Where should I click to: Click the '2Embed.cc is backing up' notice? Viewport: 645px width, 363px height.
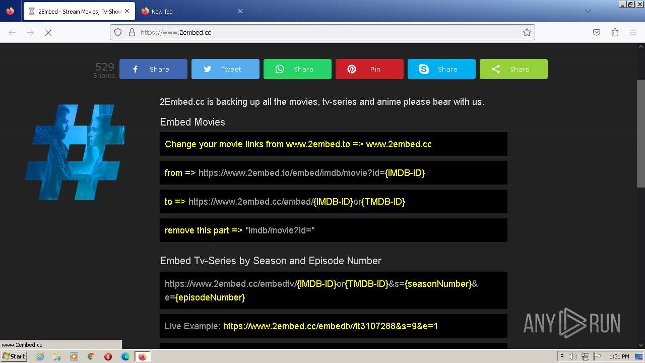(x=322, y=102)
